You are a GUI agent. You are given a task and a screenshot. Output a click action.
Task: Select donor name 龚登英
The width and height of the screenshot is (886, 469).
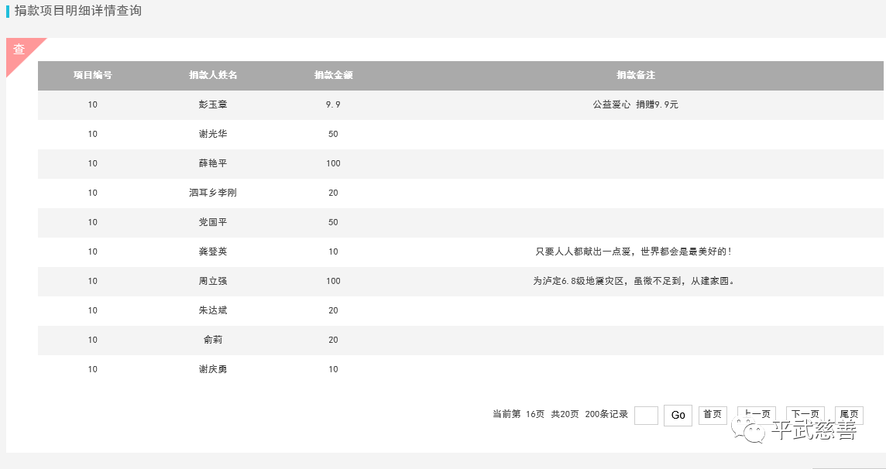213,252
